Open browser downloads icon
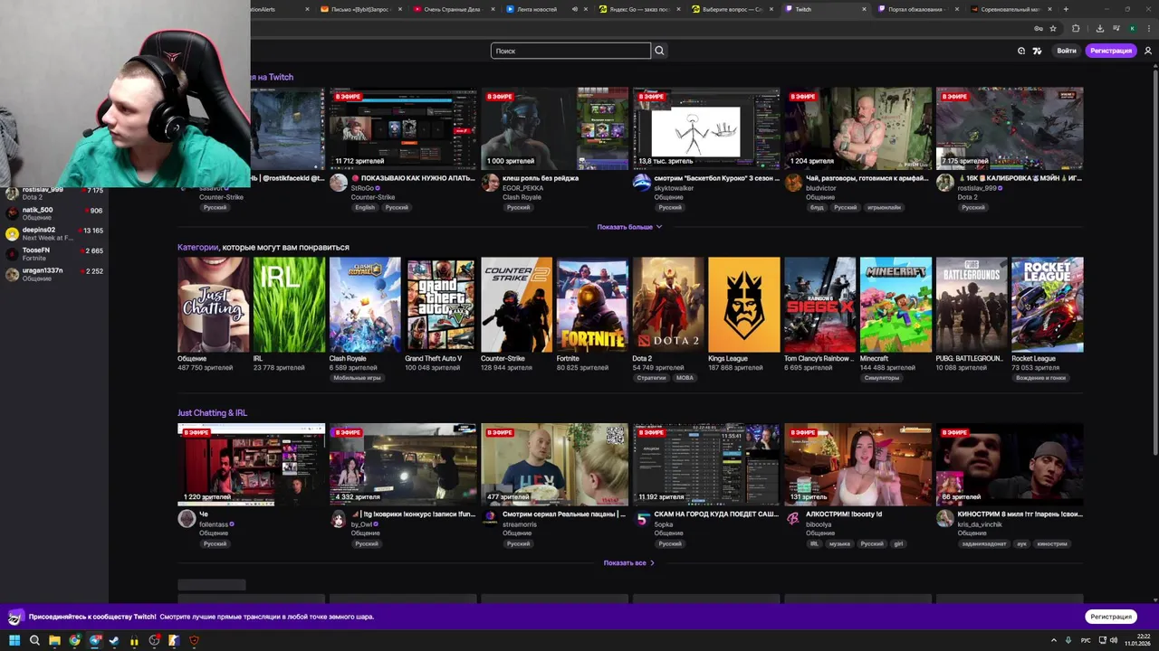The image size is (1159, 651). click(1099, 29)
